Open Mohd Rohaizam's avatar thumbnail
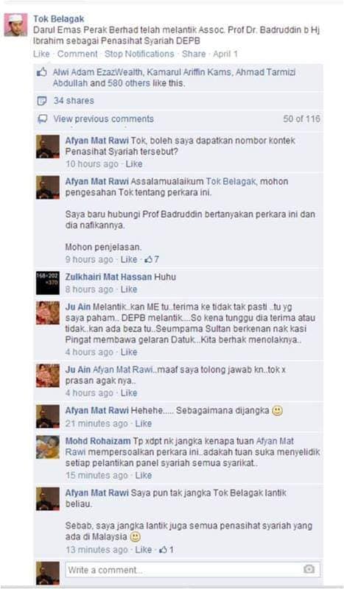The height and width of the screenshot is (589, 344). pos(48,447)
